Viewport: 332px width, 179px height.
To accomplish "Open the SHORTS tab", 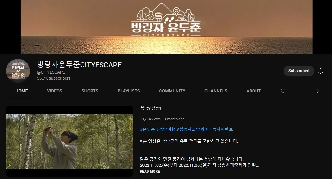I will click(90, 91).
